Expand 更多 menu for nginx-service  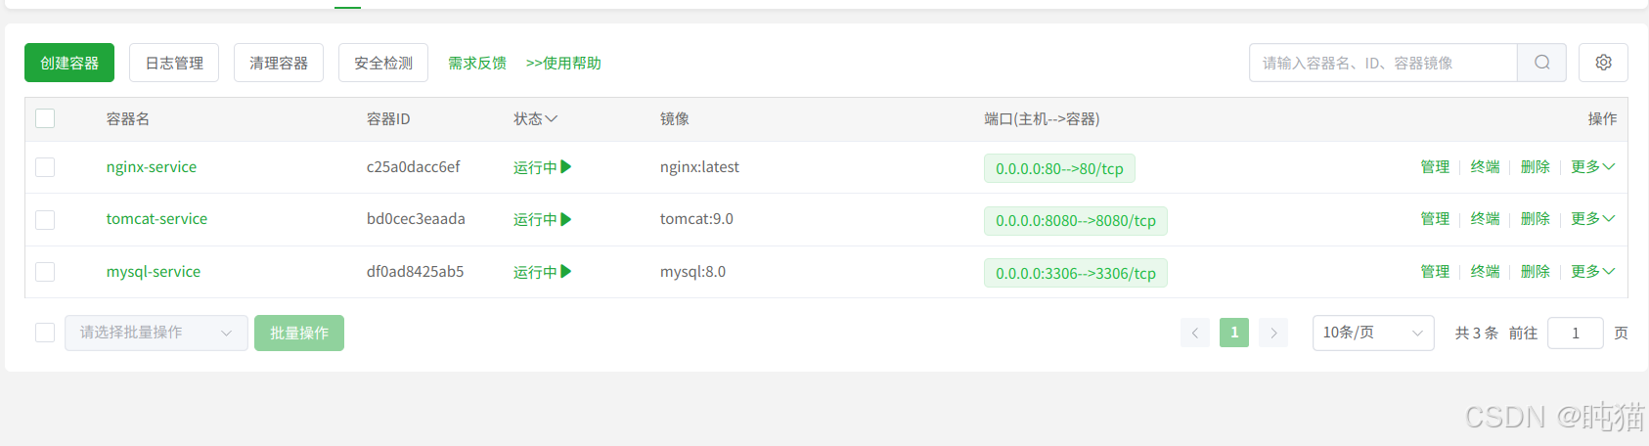click(1592, 167)
